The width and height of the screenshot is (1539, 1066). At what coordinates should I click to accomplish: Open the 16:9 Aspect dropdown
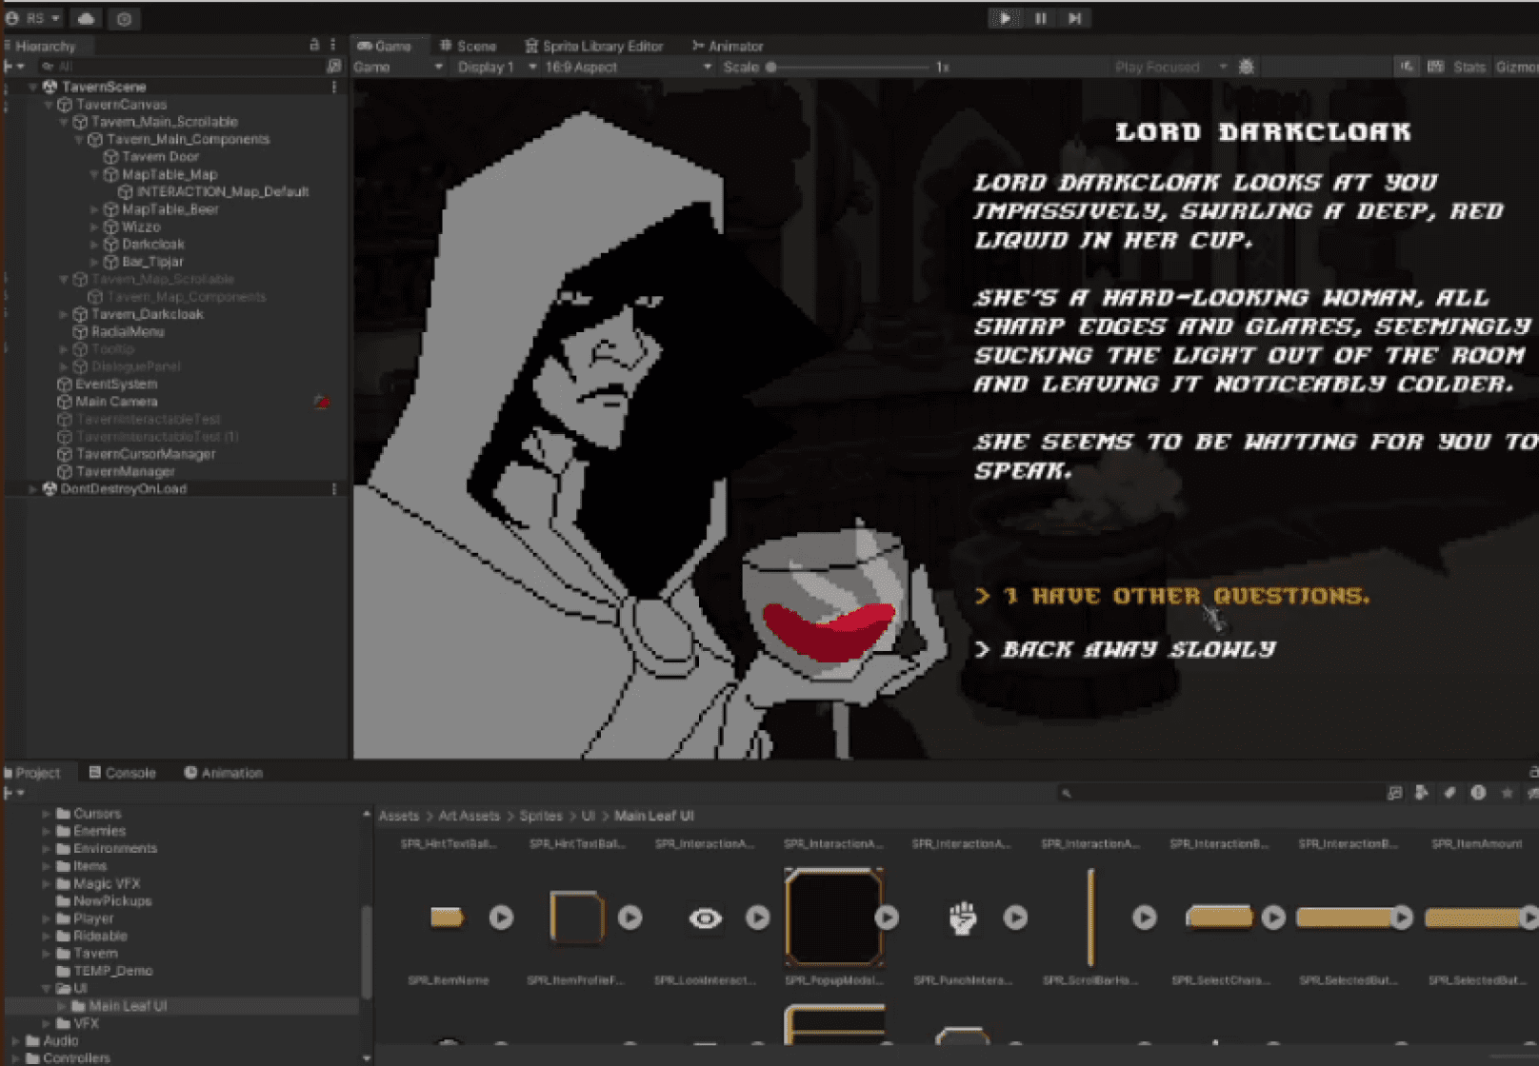[629, 67]
